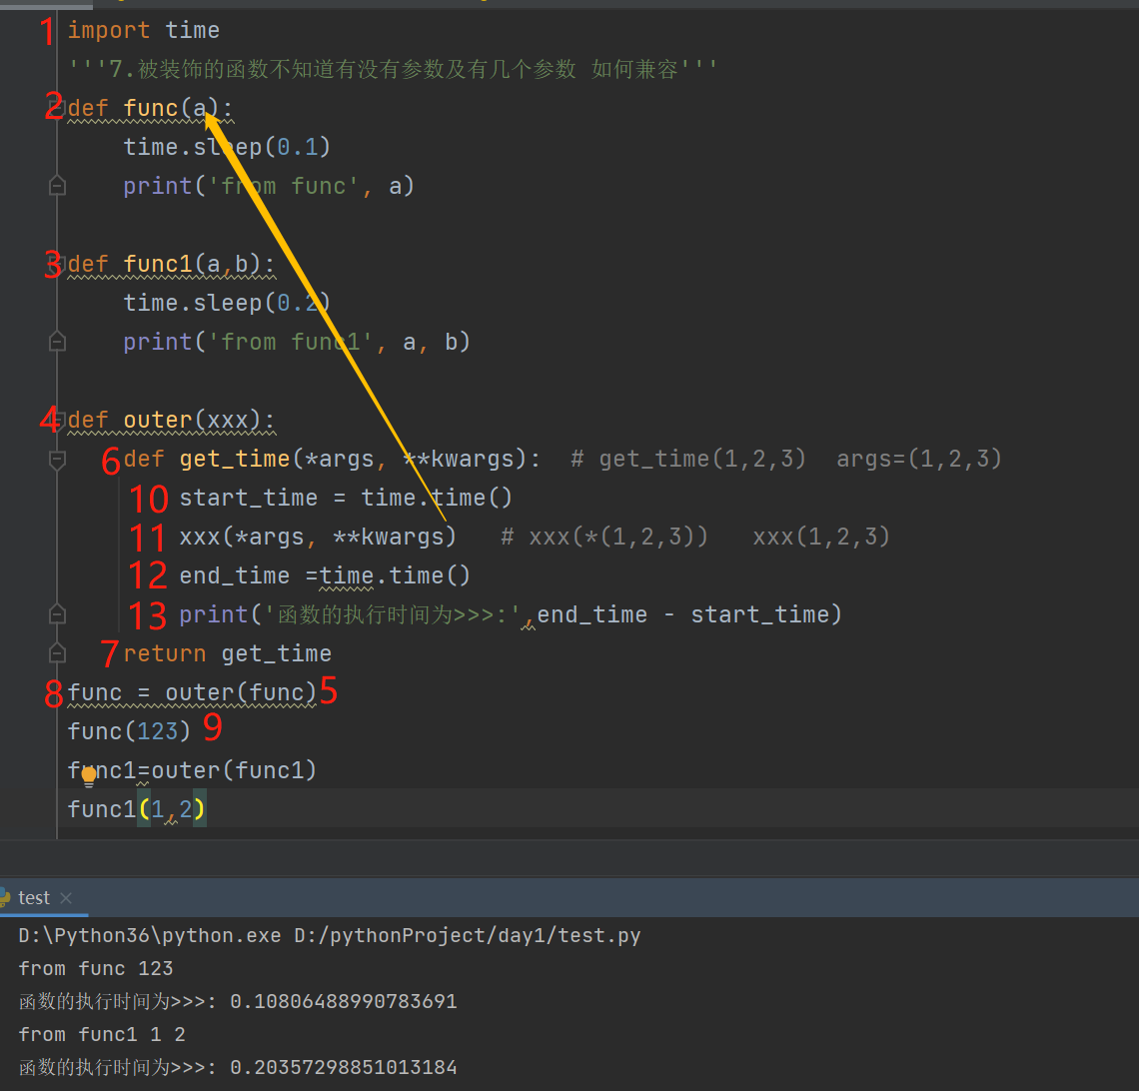
Task: Click the comment 'args=(1,2,3)'
Action: (x=919, y=459)
